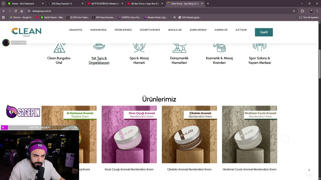Open the HAKKIMIZDA menu item
The image size is (321, 180).
coord(98,30)
